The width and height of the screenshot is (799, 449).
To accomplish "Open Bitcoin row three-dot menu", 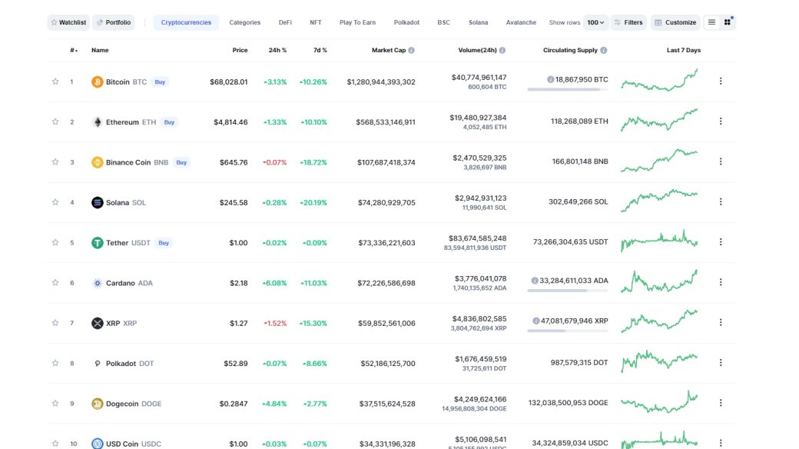I will tap(721, 81).
